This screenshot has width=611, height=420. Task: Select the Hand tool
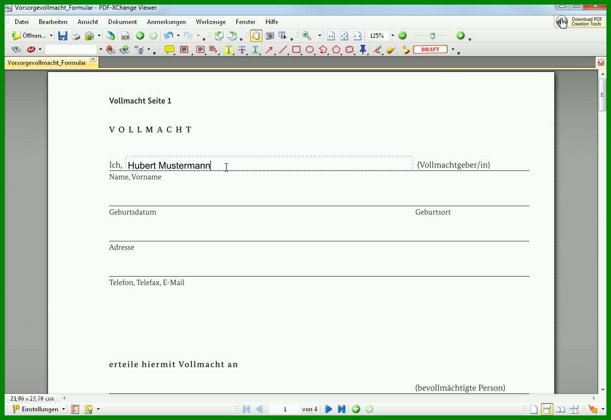[256, 36]
